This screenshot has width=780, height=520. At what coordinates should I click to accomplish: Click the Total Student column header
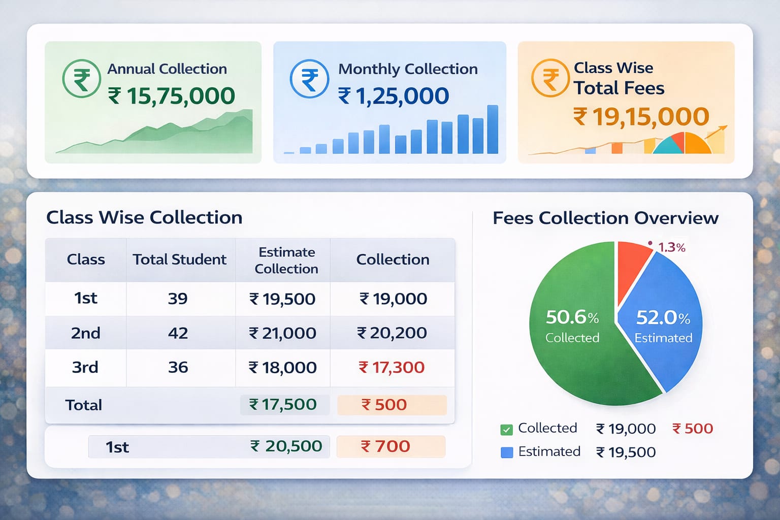tap(180, 259)
